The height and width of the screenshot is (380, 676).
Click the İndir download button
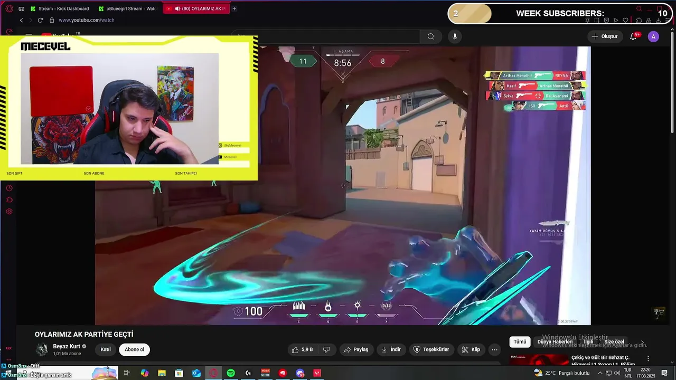pos(391,349)
